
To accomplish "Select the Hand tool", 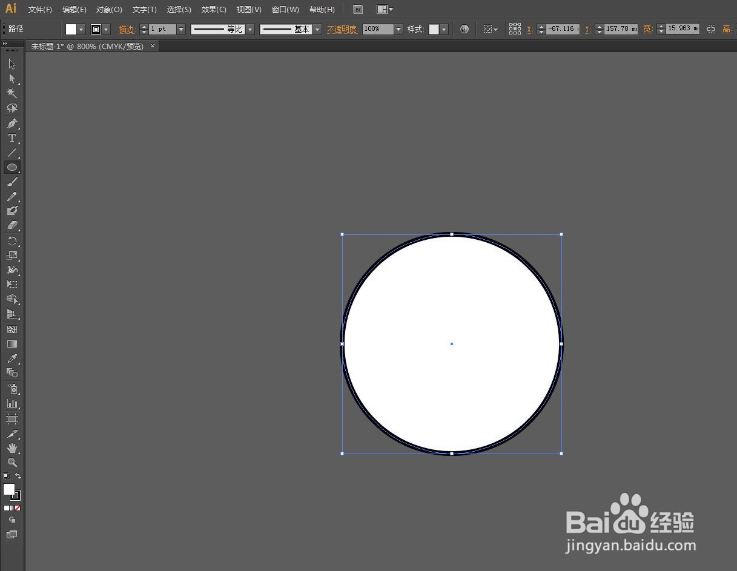I will click(x=12, y=448).
